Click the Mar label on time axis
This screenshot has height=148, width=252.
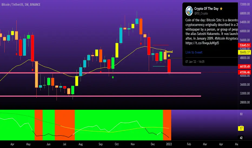pyautogui.click(x=205, y=144)
